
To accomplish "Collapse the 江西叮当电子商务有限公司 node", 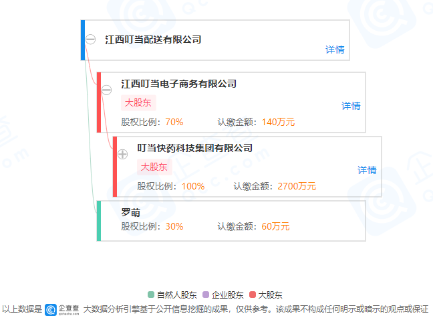I will pyautogui.click(x=107, y=90).
